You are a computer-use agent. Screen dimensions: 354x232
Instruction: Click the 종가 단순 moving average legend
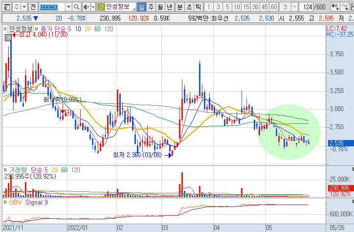point(53,29)
